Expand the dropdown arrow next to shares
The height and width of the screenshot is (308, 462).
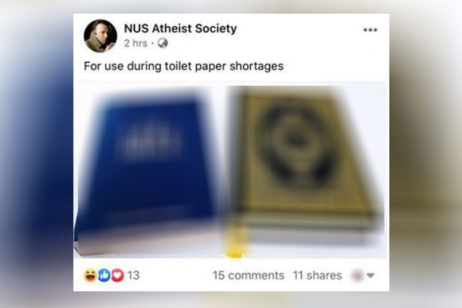pyautogui.click(x=370, y=275)
